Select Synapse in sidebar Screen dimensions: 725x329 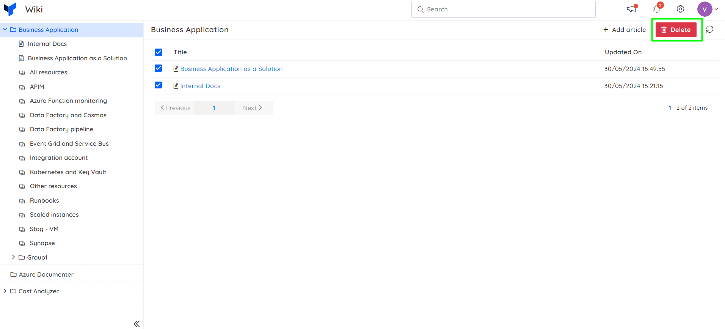coord(42,243)
